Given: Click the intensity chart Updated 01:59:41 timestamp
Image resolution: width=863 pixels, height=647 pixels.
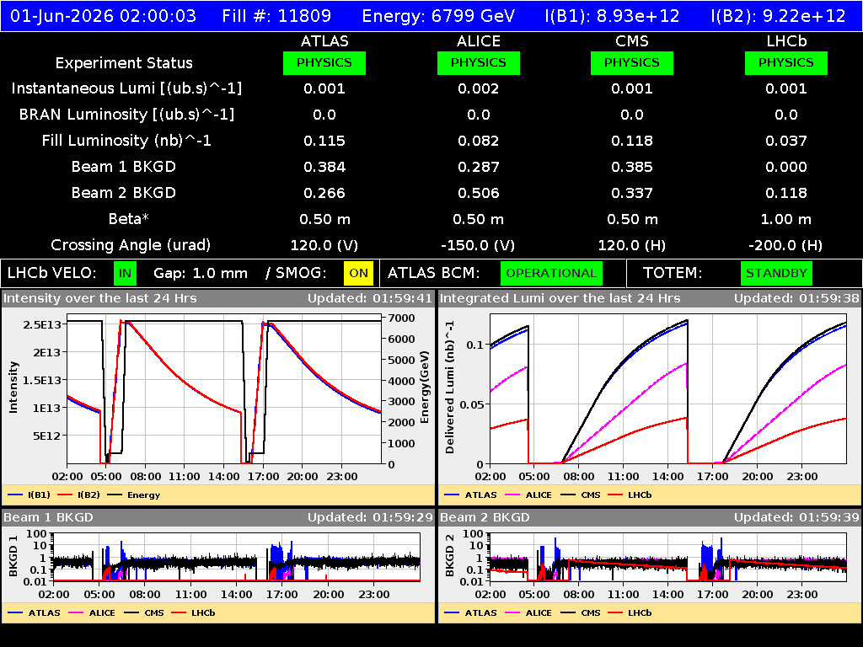Looking at the screenshot, I should [370, 299].
